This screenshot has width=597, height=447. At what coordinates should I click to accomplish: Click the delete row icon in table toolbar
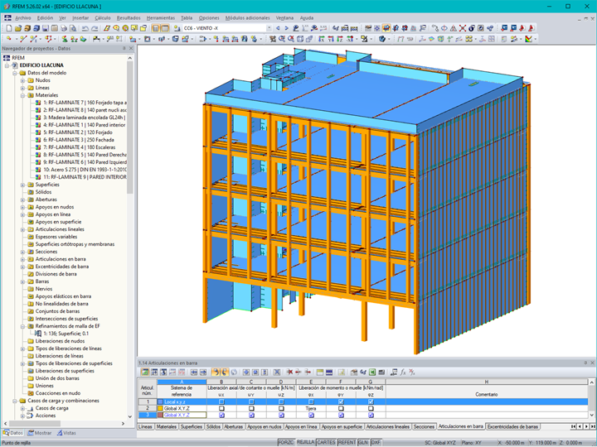tap(289, 372)
